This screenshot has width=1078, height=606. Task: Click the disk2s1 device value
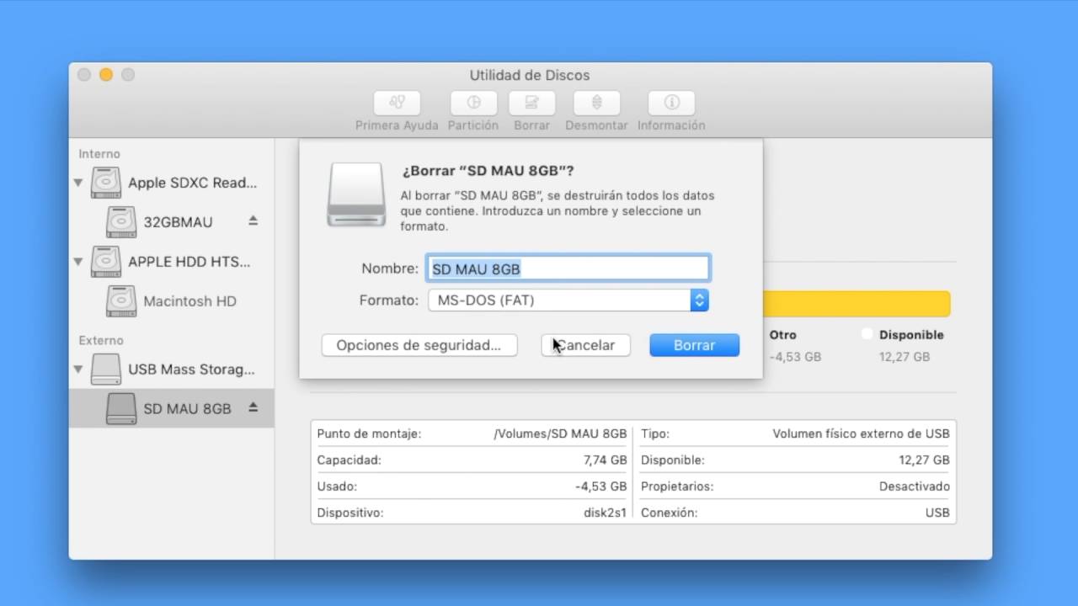point(605,513)
